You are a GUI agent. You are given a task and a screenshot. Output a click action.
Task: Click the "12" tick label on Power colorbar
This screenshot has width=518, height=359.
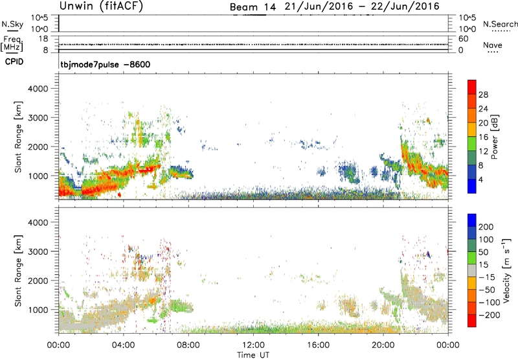483,152
